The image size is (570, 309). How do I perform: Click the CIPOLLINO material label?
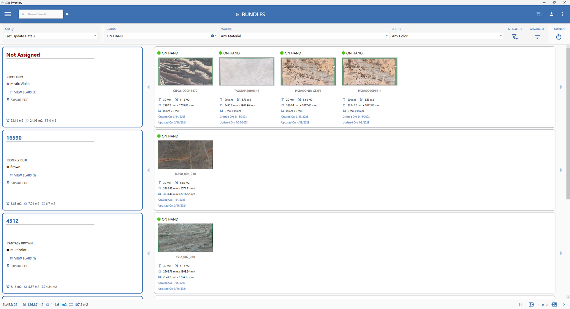tap(15, 77)
